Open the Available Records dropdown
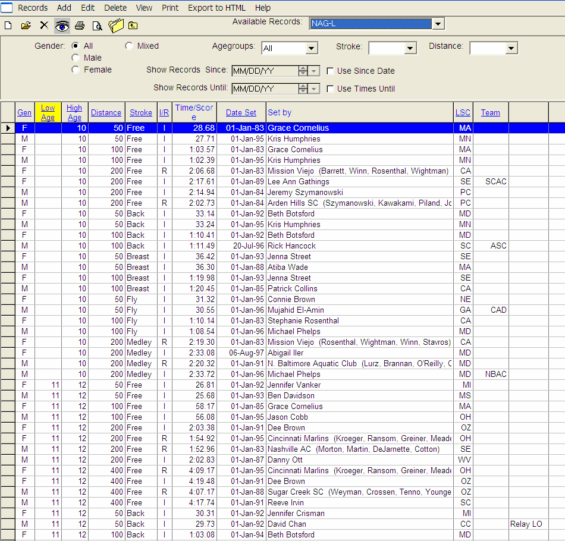Screen dimensions: 565x541 (438, 23)
